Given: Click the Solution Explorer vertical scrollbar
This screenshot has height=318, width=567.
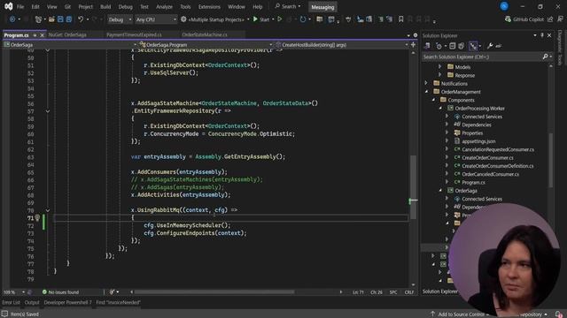Looking at the screenshot, I should pos(551,161).
